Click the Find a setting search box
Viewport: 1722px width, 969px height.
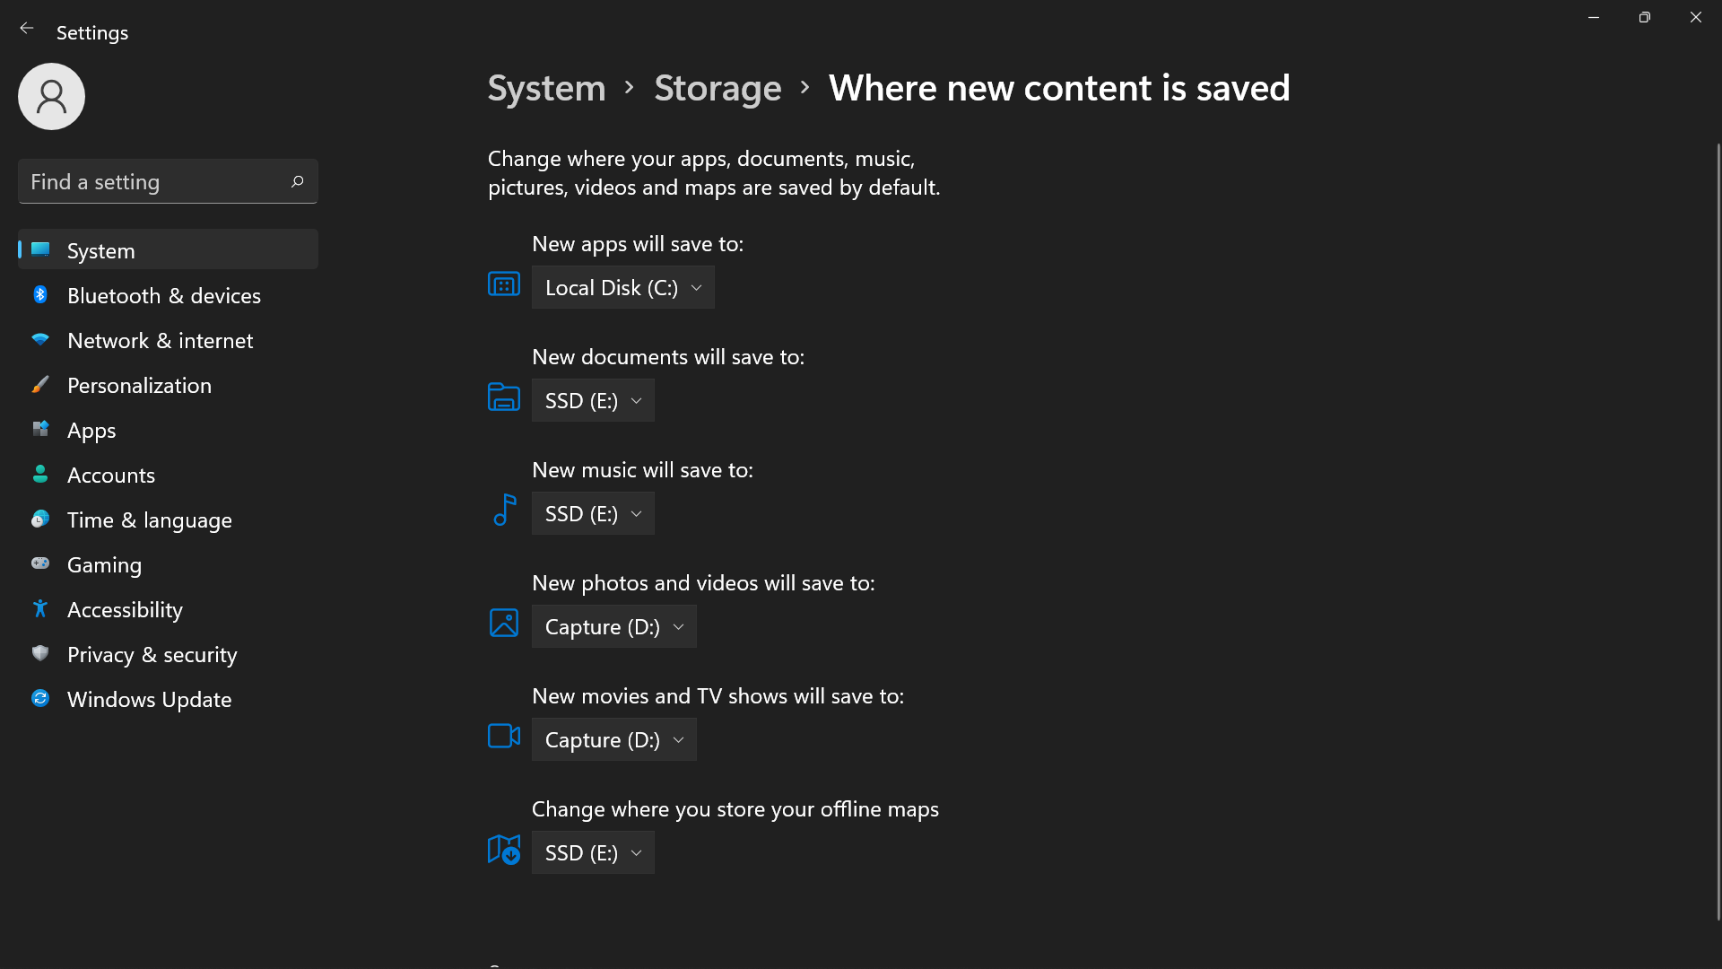point(152,182)
